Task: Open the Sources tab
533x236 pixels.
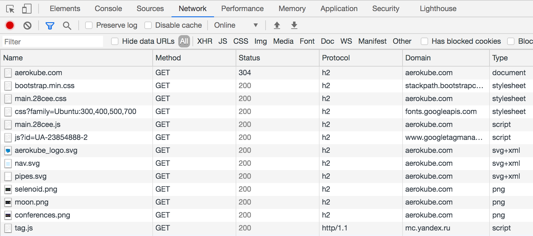Action: (x=150, y=9)
